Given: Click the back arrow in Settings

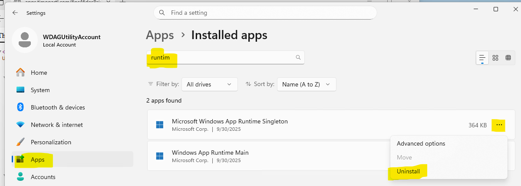Looking at the screenshot, I should 15,13.
